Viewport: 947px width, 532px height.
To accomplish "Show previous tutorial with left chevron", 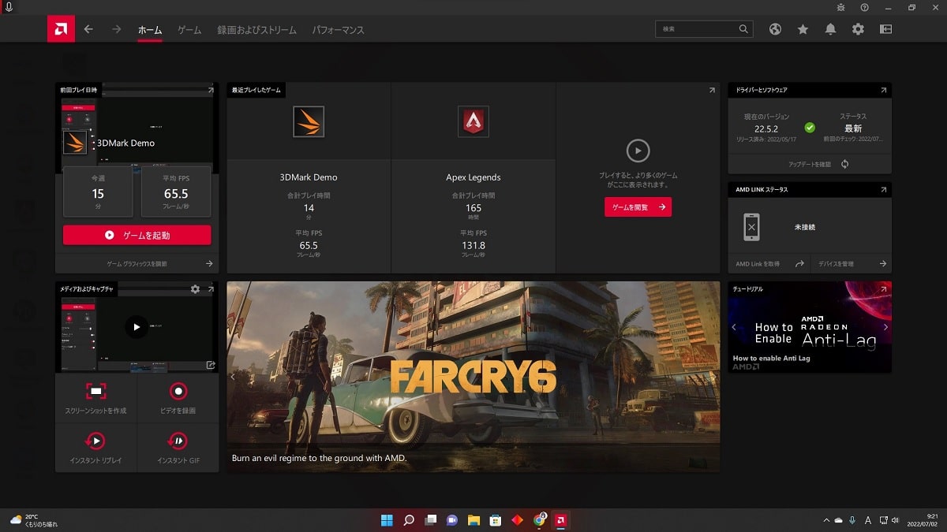I will pos(734,327).
